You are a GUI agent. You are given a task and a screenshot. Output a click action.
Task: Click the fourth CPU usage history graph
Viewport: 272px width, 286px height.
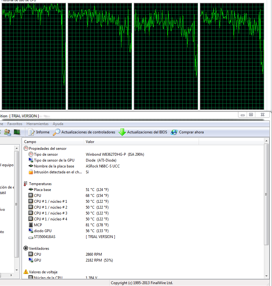(x=232, y=56)
